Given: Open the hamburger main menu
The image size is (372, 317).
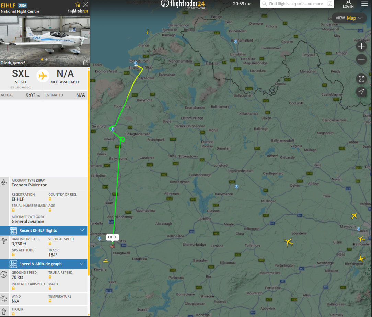Looking at the screenshot, I should point(365,4).
